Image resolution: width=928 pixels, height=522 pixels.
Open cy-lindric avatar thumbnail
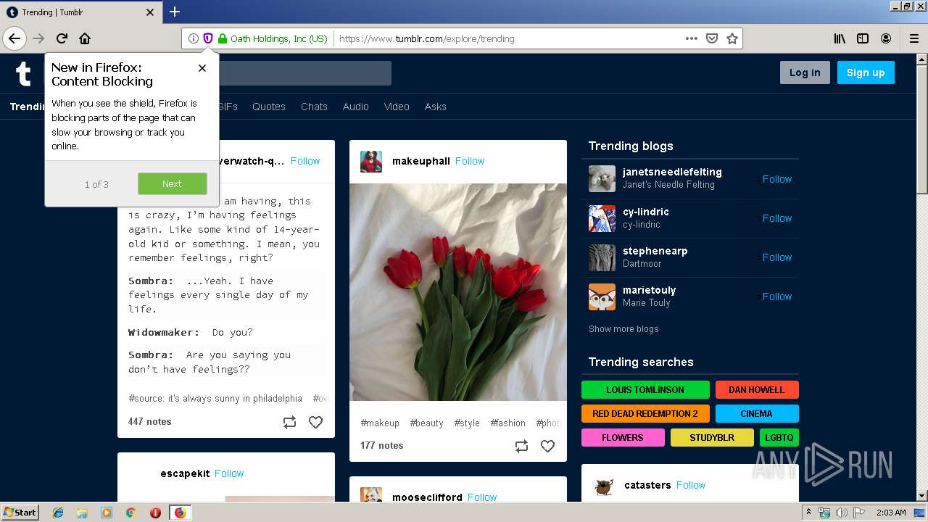[x=602, y=217]
